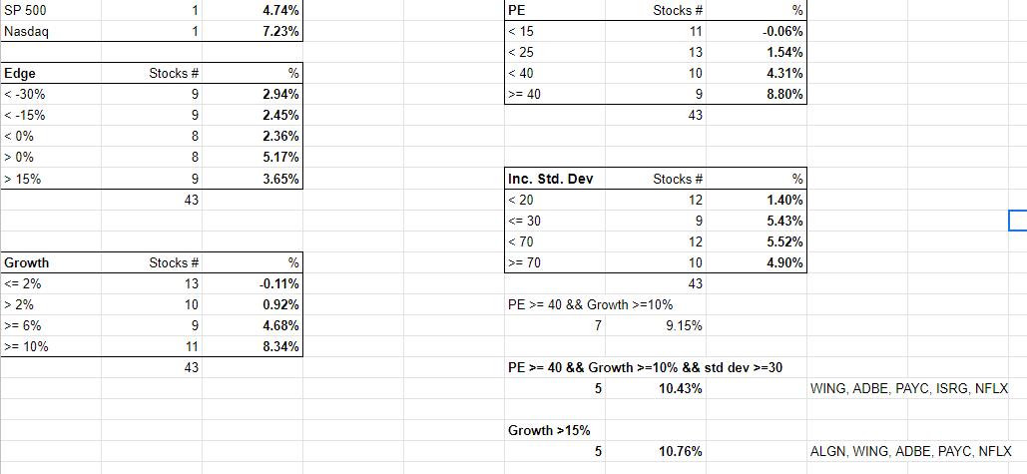
Task: Select the Growth table header cell
Action: (x=50, y=262)
